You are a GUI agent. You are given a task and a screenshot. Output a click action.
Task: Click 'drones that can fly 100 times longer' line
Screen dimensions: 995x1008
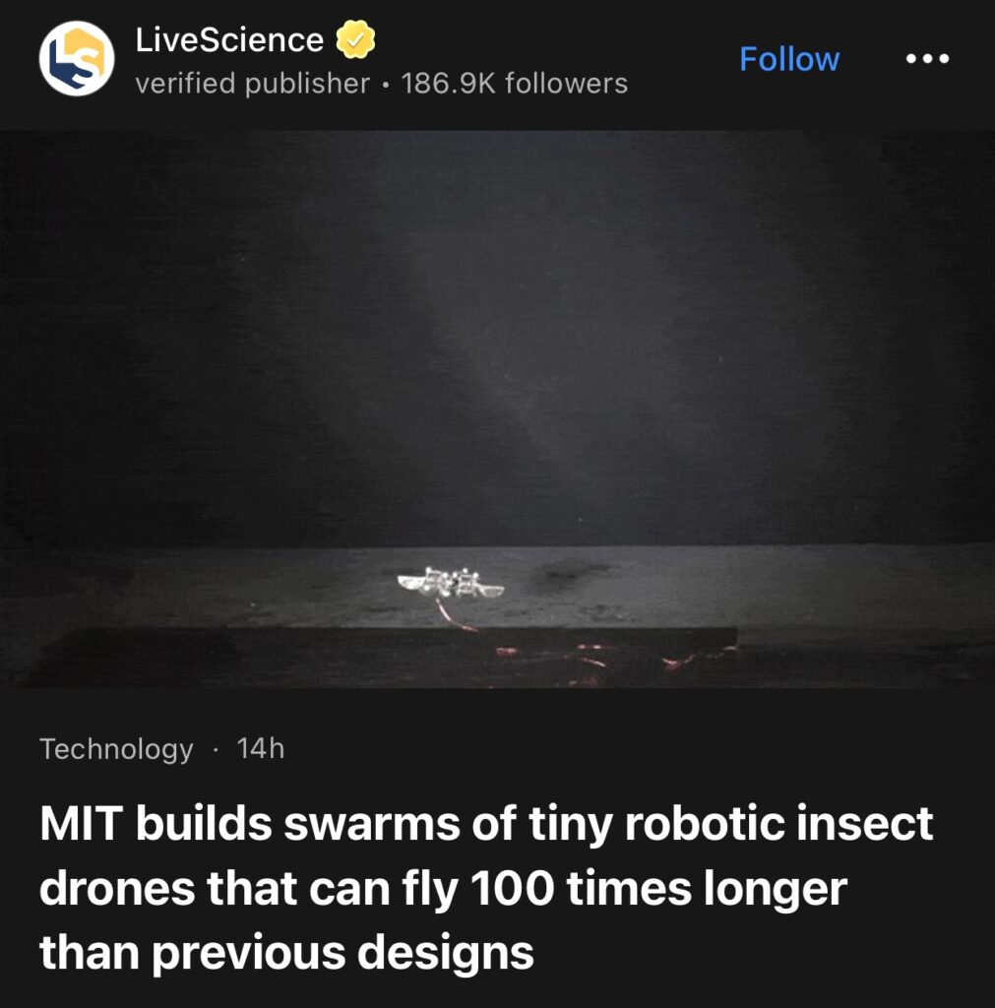pyautogui.click(x=444, y=889)
